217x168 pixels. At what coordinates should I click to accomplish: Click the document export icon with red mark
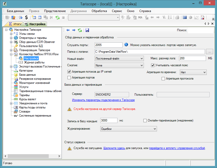pos(202,18)
